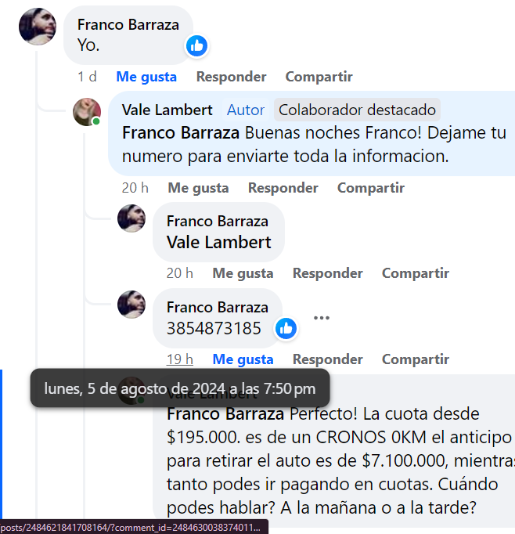
Task: Reply to the "Yo." comment
Action: click(231, 77)
